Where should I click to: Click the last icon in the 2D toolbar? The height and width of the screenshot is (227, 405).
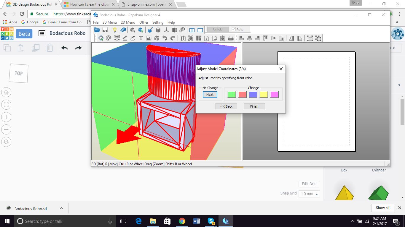pyautogui.click(x=318, y=38)
